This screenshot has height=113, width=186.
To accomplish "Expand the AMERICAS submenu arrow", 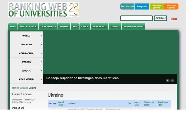I will tap(41, 44).
